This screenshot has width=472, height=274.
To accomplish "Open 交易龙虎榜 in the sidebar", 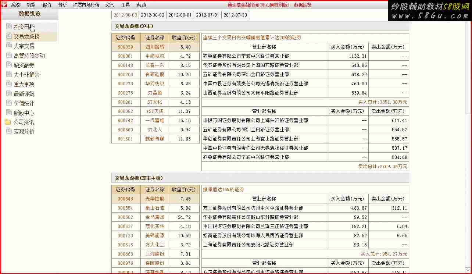I will point(27,36).
